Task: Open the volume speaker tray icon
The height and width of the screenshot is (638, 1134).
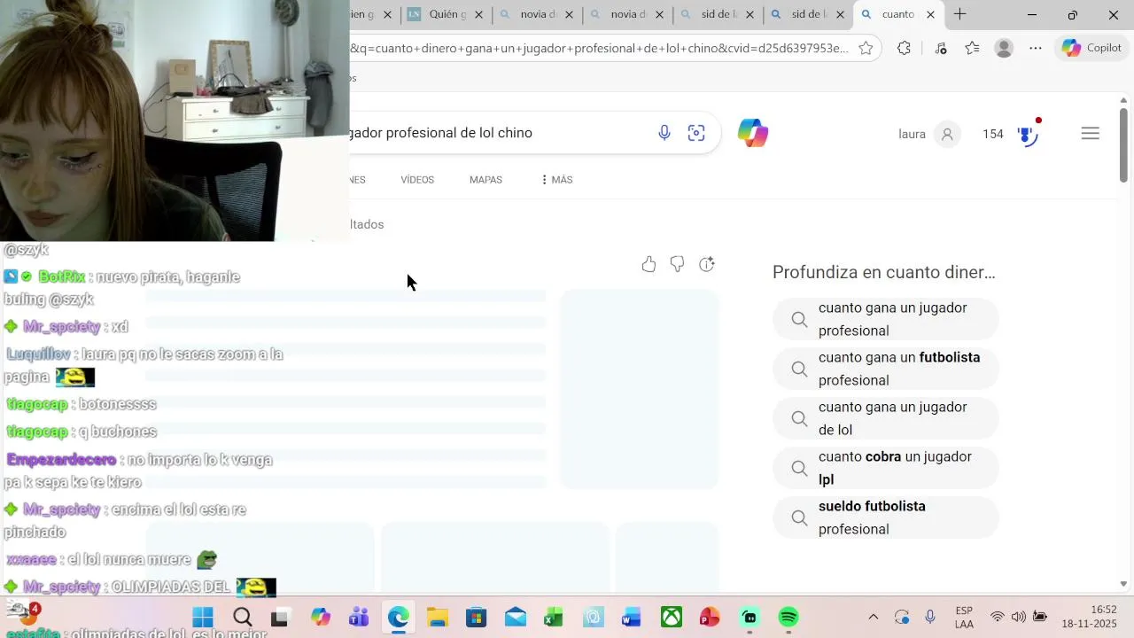Action: pos(1018,618)
